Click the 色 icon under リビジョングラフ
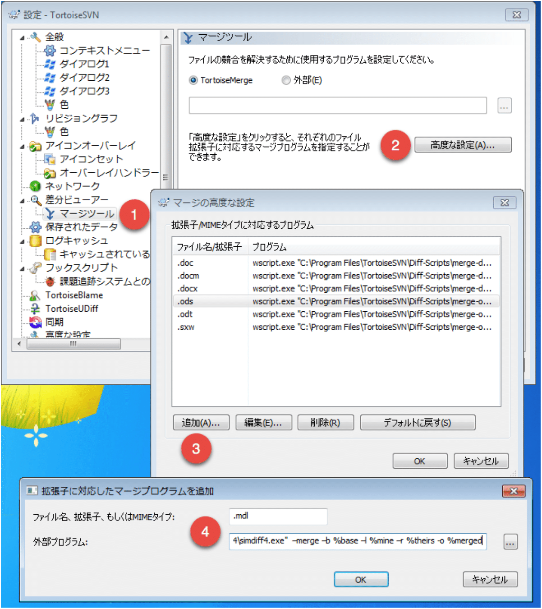 point(50,132)
